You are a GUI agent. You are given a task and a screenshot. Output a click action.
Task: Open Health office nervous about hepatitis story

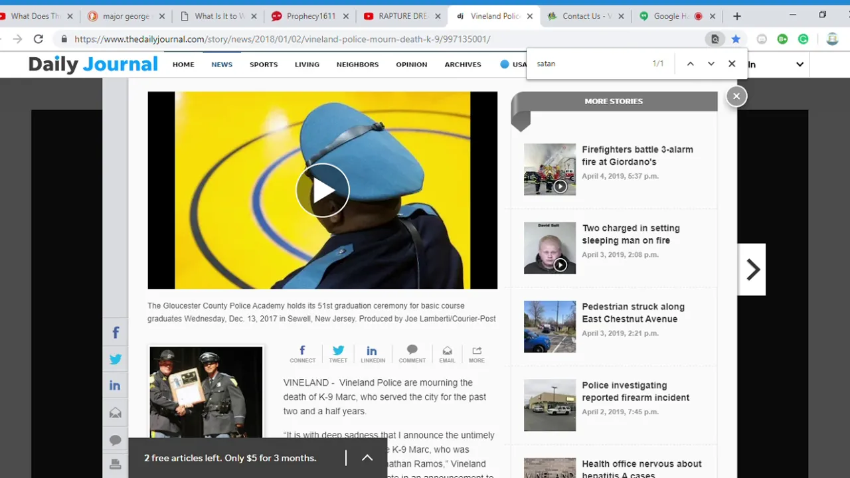[x=641, y=469]
